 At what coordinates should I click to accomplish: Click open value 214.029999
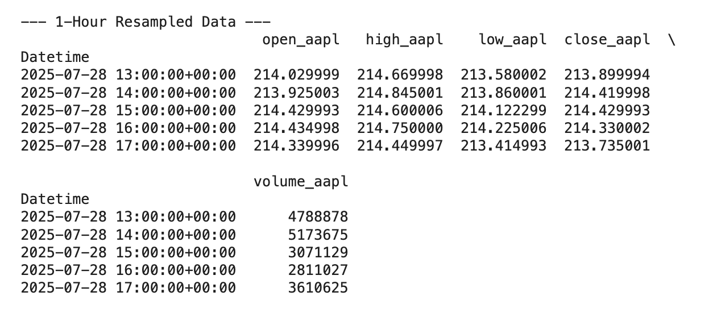296,75
